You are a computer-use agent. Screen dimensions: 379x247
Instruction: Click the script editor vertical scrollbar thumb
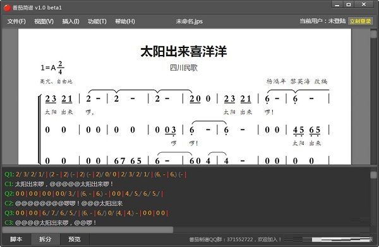373,175
